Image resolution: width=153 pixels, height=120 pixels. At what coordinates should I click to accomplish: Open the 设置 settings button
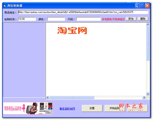pos(92,108)
